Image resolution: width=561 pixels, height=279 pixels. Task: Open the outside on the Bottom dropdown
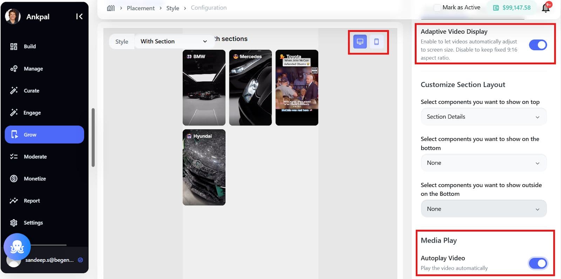(483, 209)
